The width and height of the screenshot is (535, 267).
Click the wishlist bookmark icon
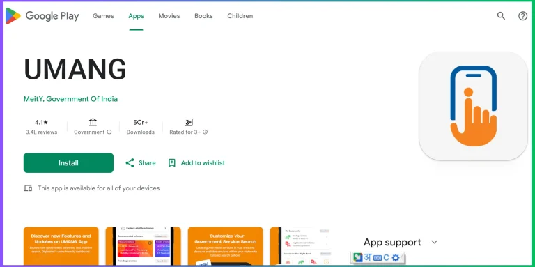pos(172,163)
